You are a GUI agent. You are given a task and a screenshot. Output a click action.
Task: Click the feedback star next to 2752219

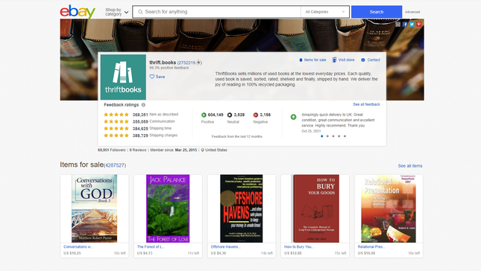198,62
